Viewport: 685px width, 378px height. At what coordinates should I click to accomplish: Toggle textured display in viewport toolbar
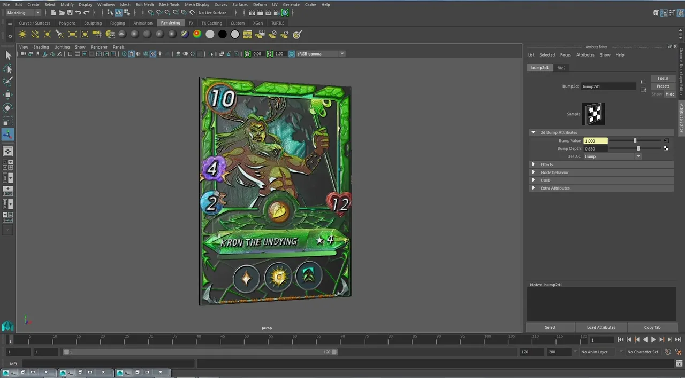click(x=153, y=54)
